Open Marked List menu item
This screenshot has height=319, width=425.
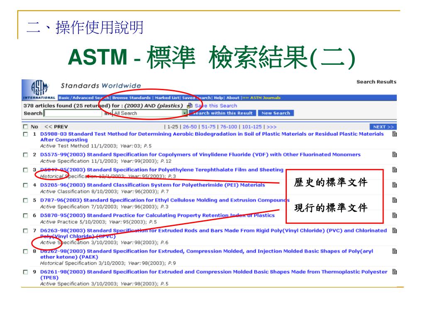tap(167, 98)
